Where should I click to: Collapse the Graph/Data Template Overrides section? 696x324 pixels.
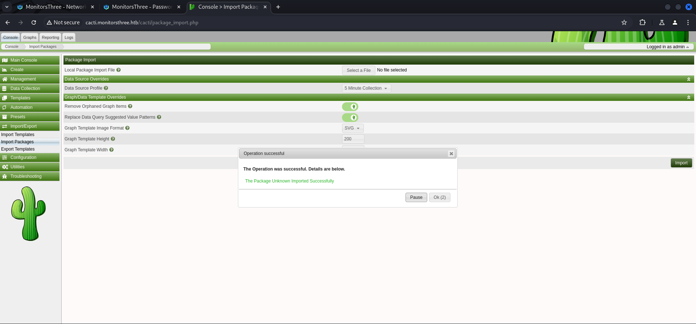point(688,97)
